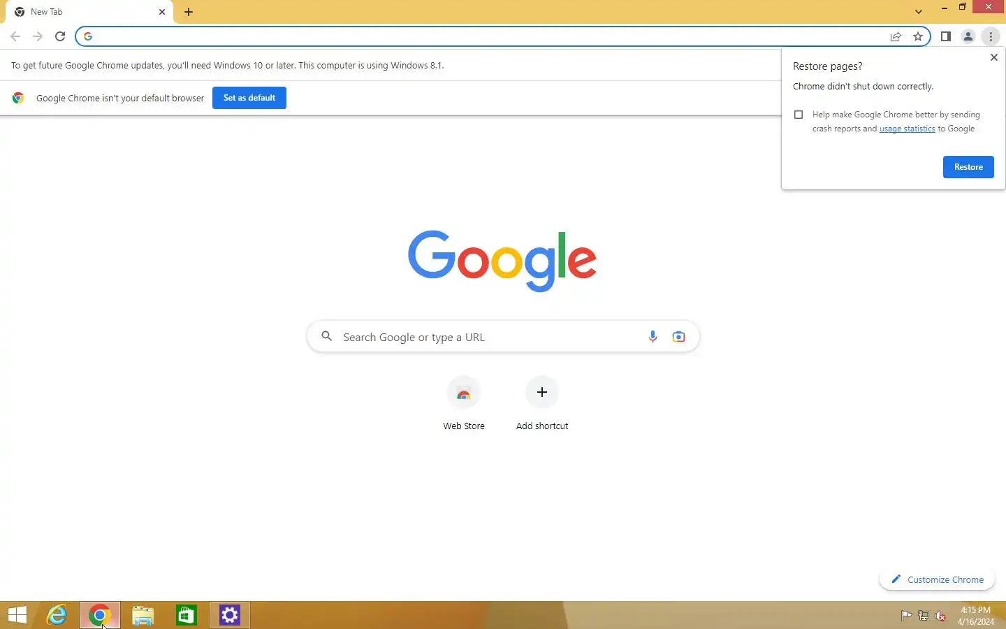The height and width of the screenshot is (629, 1006).
Task: Click the Google logo
Action: (x=502, y=261)
